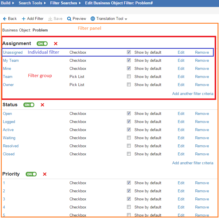Delete the Assignment group with red X
Viewport: 219px width, 218px height.
point(56,44)
